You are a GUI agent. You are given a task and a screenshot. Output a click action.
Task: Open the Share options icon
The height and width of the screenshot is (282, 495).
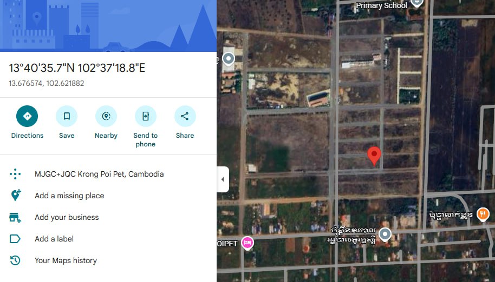coord(185,116)
